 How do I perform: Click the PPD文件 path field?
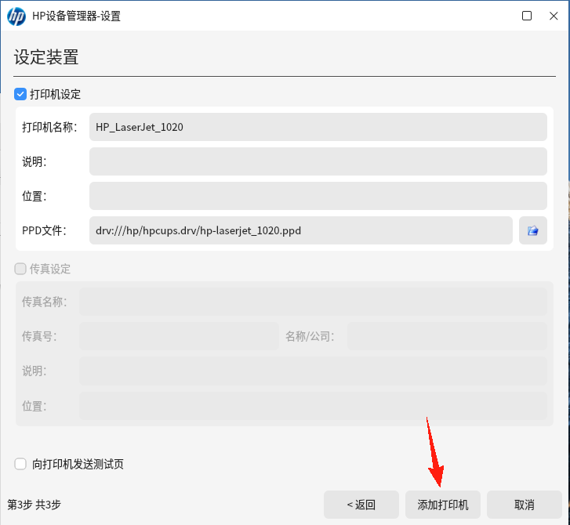pos(300,230)
